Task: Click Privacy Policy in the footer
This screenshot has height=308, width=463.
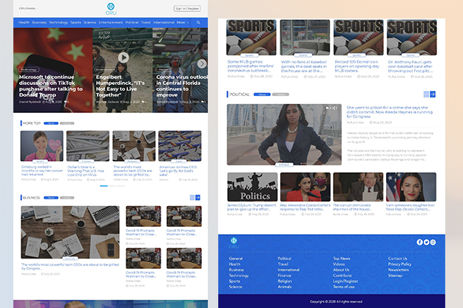Action: click(399, 264)
